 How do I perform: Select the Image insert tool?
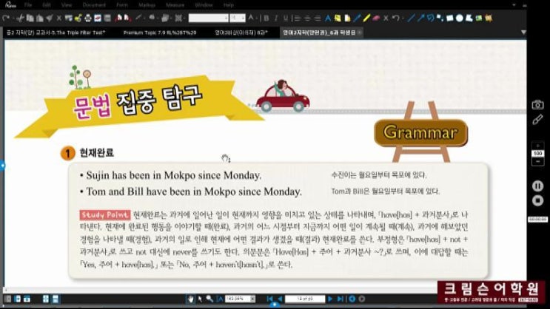tap(479, 18)
